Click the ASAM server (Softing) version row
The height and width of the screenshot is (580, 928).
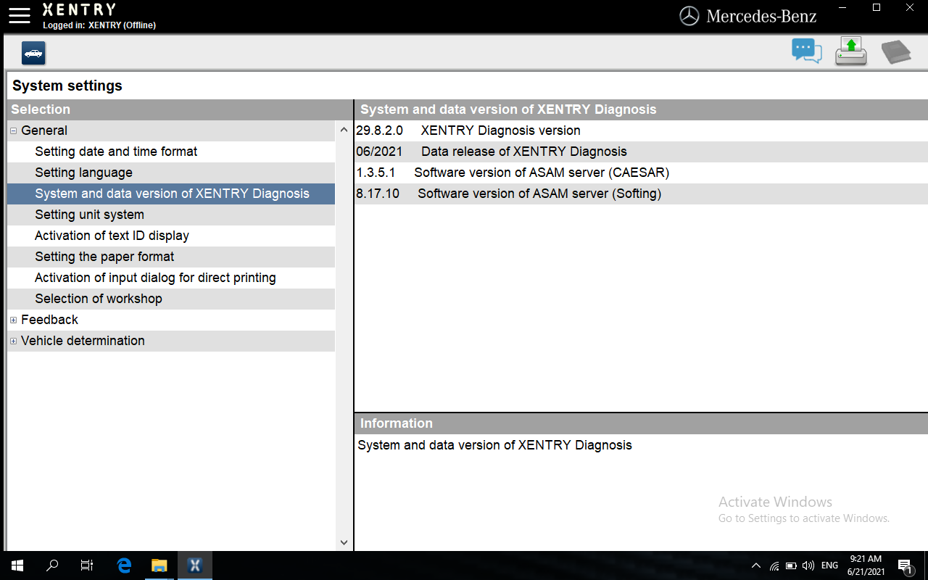[x=641, y=194]
